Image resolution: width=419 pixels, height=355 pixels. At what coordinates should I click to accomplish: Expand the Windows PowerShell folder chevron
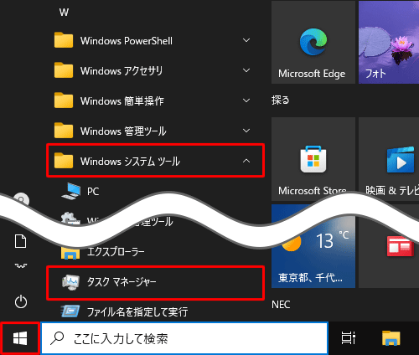pyautogui.click(x=246, y=40)
